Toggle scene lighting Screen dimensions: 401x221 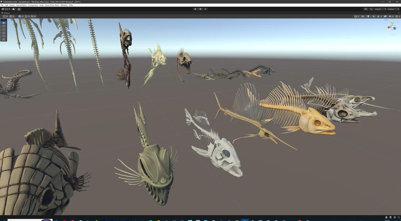click(368, 16)
